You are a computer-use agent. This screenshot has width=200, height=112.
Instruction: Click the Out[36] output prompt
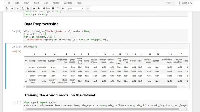17,51
